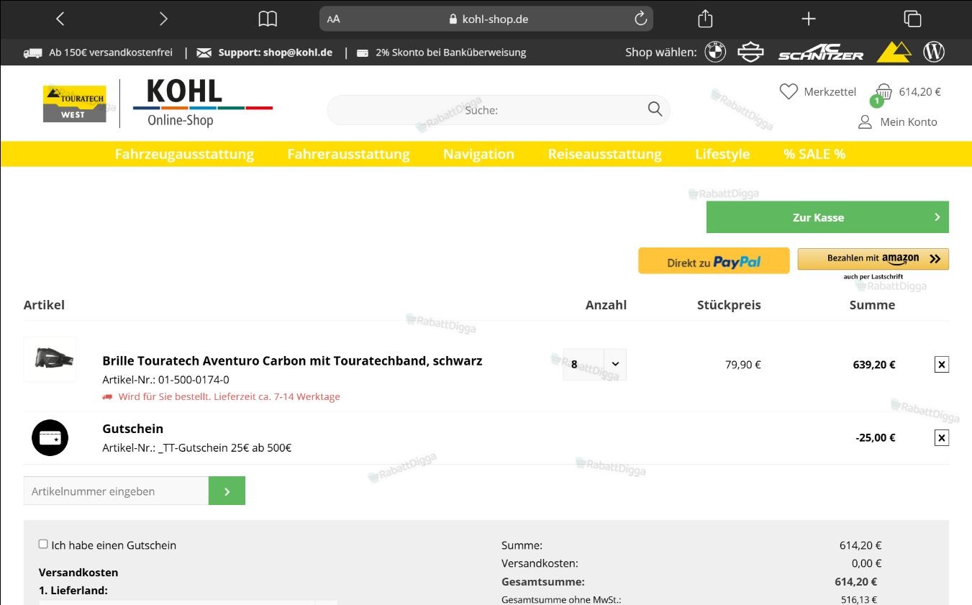This screenshot has width=972, height=605.
Task: Open Fahrerausstattung menu
Action: click(x=348, y=154)
